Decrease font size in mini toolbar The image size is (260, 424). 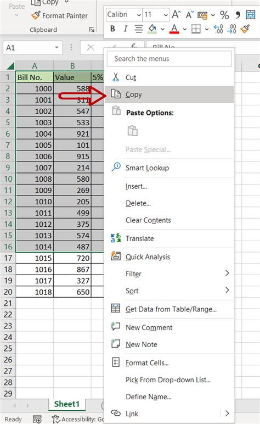190,14
